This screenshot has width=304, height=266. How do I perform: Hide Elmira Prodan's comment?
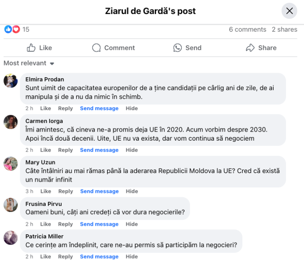coord(131,109)
